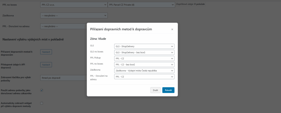The height and width of the screenshot is (113, 281).
Task: Open the PPL CZ s.r.o. dropdown
Action: point(74,5)
